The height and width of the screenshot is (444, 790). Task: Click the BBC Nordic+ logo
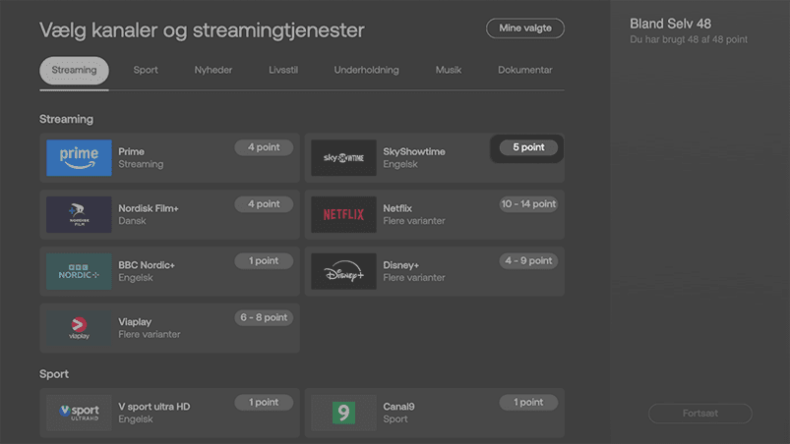tap(79, 271)
